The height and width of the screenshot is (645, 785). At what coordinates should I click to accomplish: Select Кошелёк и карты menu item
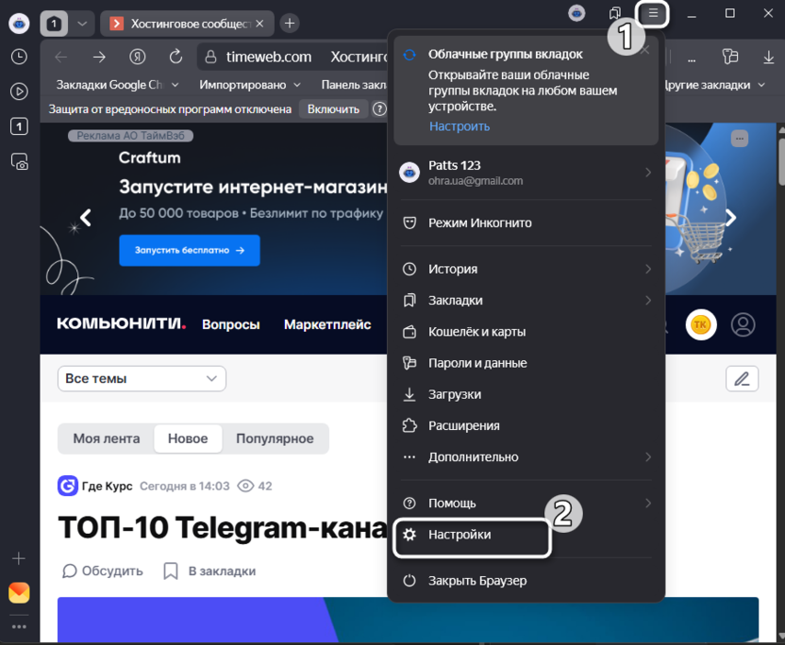[526, 332]
